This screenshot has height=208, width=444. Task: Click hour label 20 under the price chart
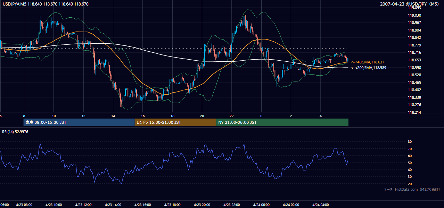(202, 116)
